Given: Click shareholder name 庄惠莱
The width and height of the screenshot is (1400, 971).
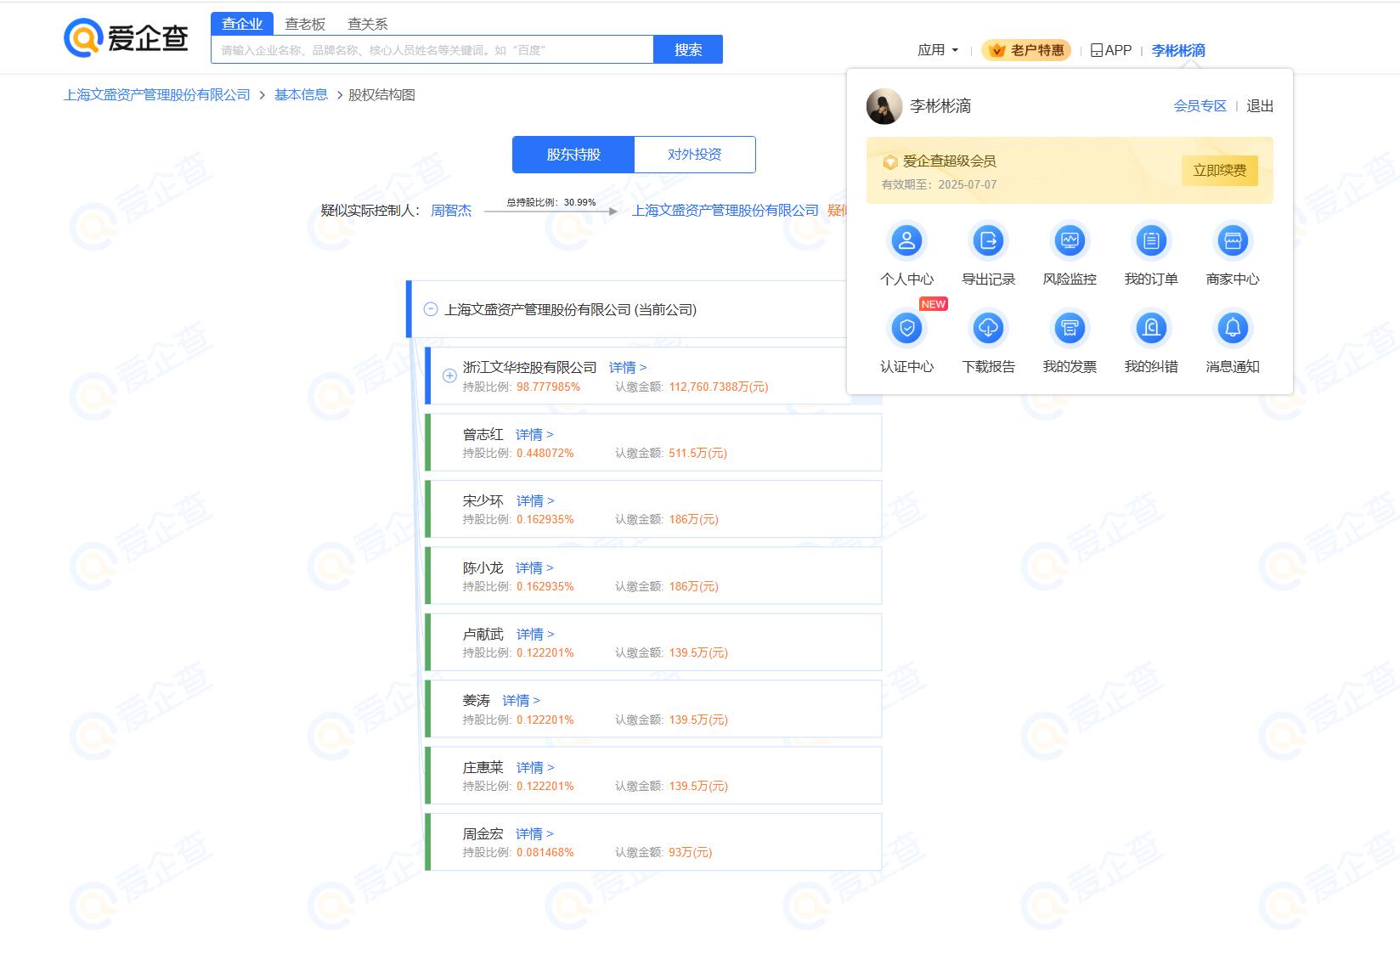Looking at the screenshot, I should [483, 768].
